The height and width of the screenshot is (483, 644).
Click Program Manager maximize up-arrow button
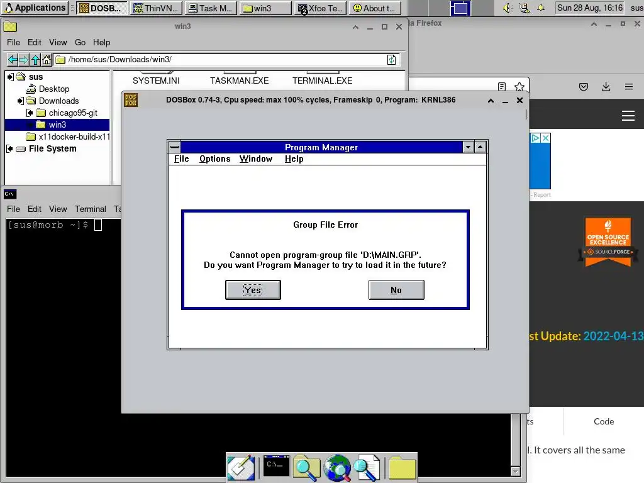(x=480, y=147)
